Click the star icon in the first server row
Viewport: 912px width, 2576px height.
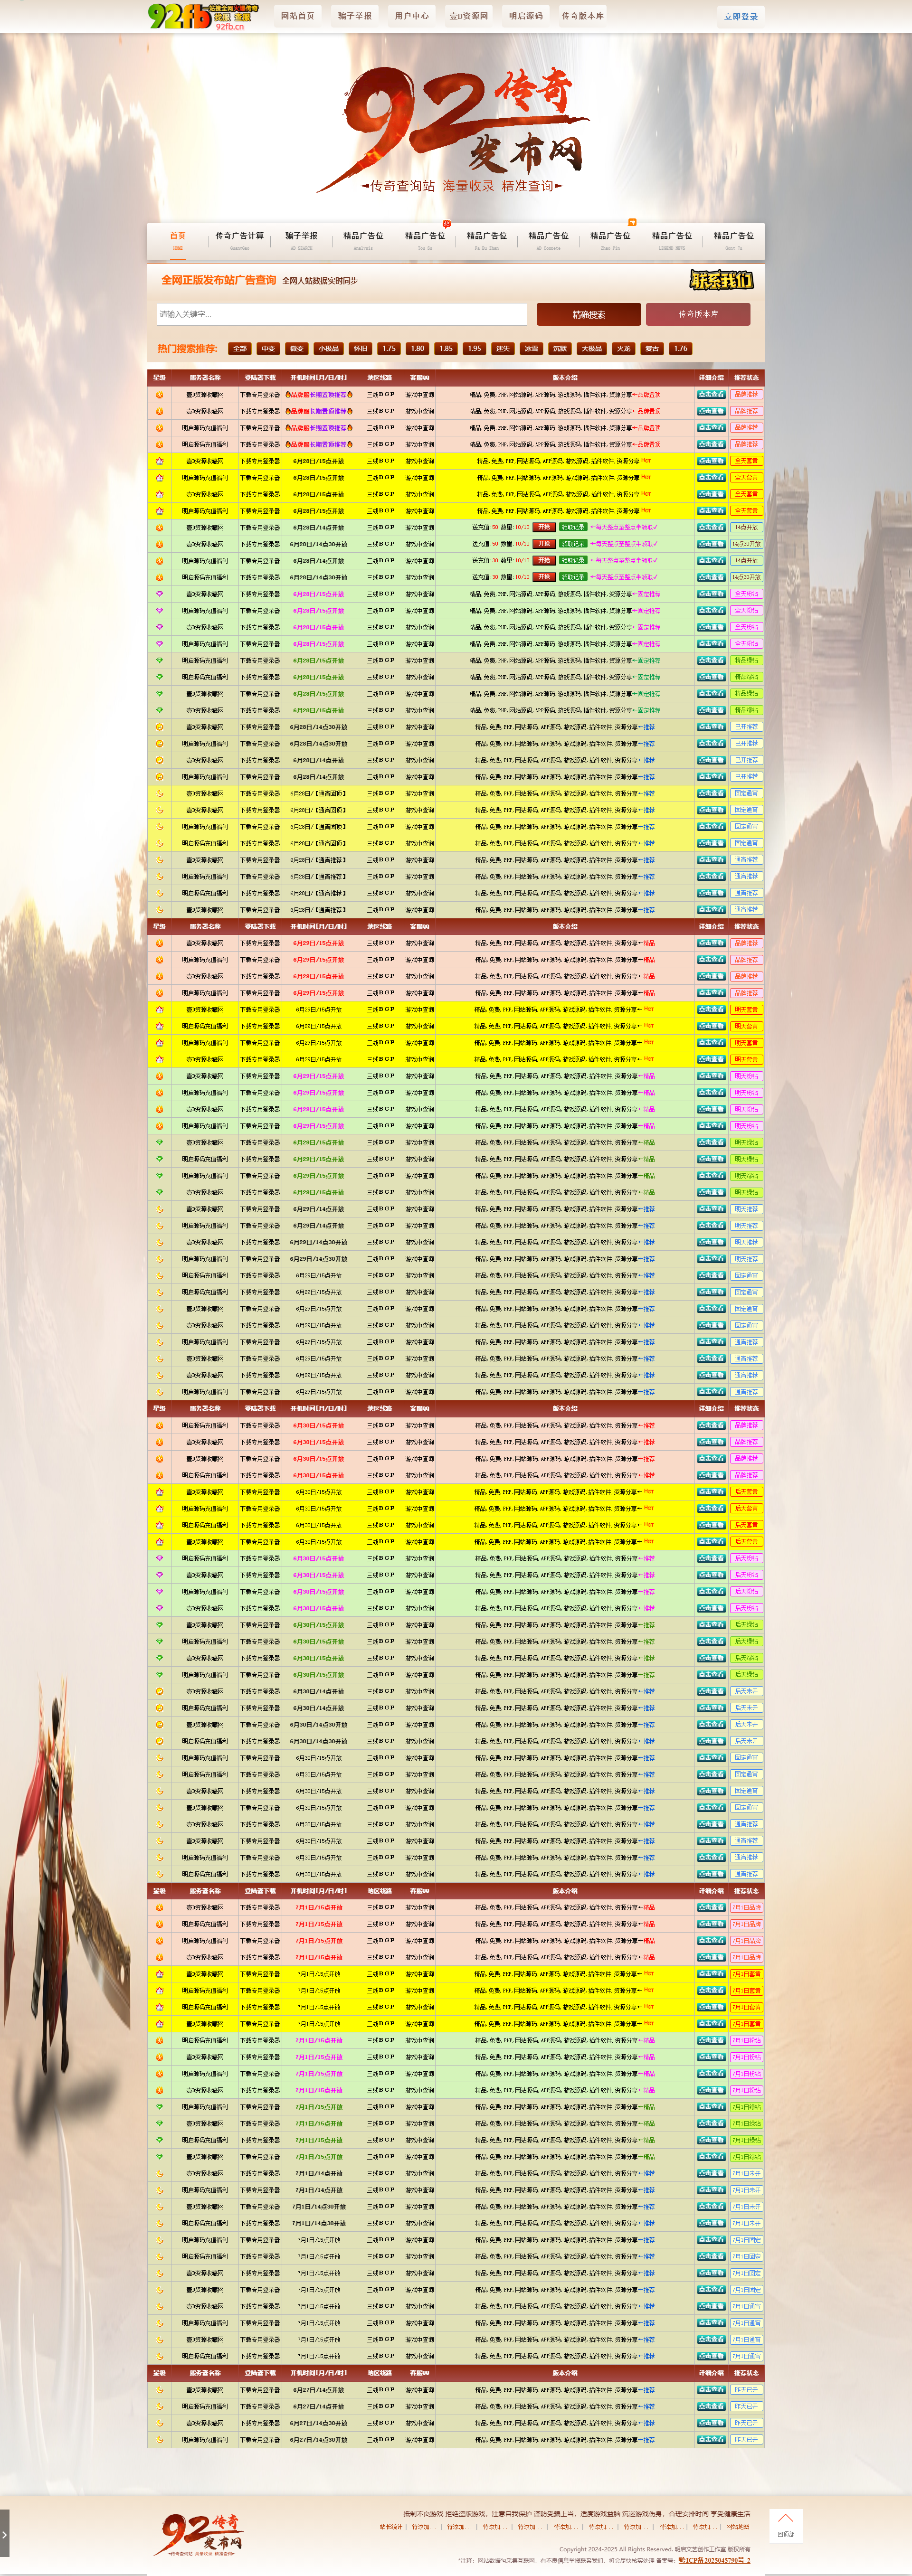[159, 394]
